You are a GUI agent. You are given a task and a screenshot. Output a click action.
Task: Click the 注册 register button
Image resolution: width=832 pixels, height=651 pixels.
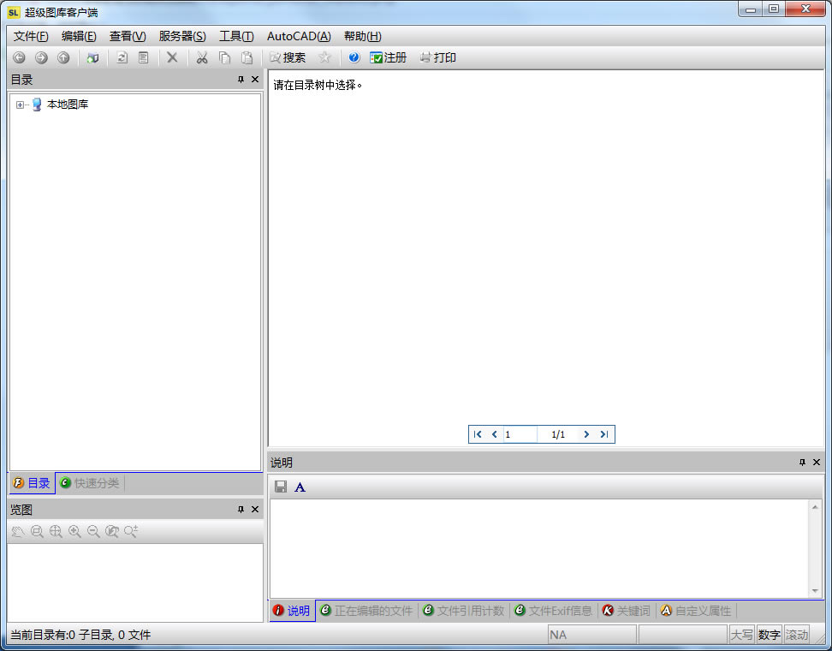tap(389, 57)
